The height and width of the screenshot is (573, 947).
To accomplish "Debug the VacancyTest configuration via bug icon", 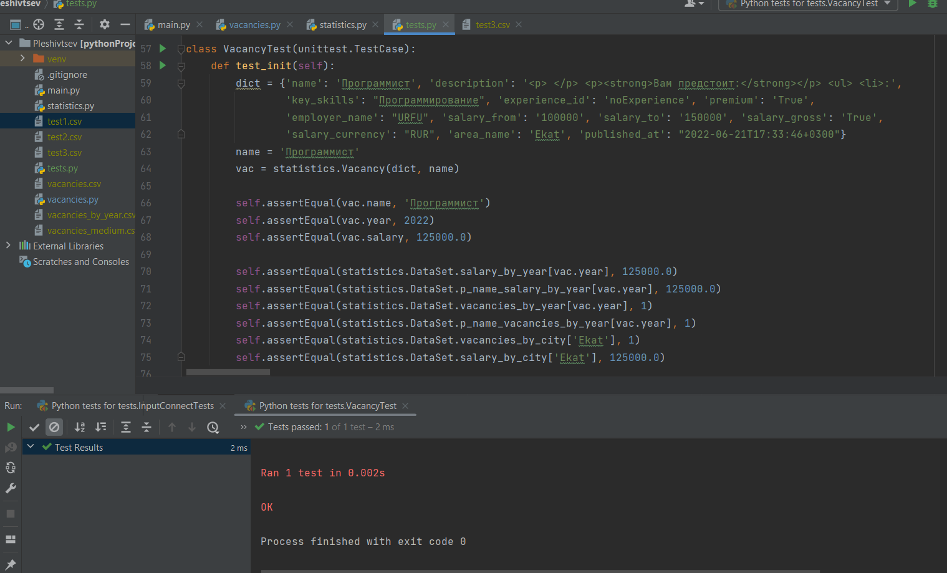I will pos(931,4).
